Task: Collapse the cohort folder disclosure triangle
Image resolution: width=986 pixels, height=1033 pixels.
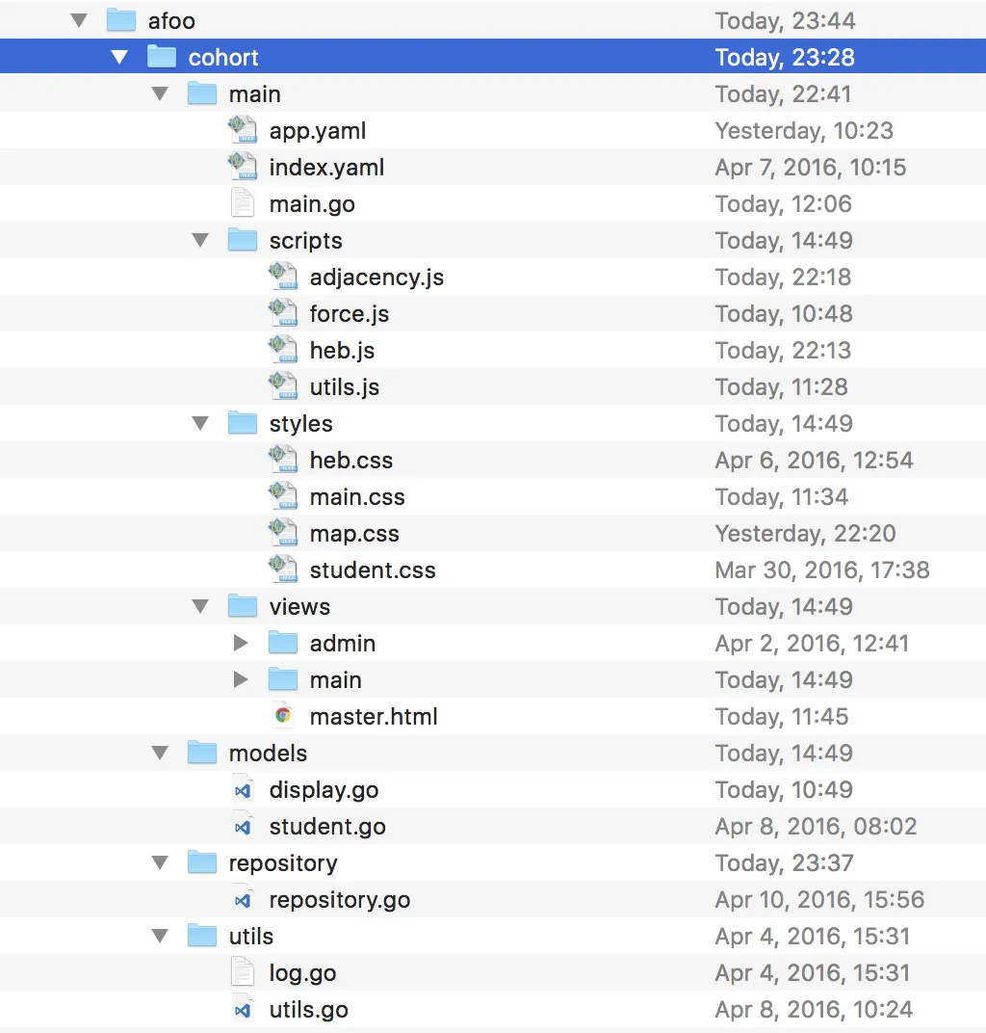Action: point(119,57)
